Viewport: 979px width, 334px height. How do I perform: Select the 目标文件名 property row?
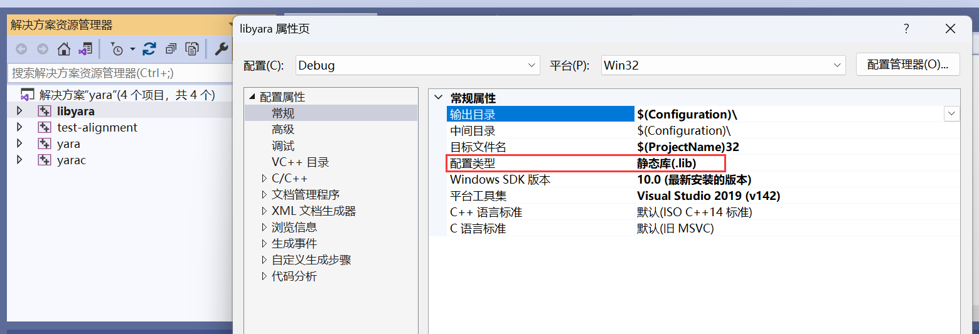pos(703,147)
